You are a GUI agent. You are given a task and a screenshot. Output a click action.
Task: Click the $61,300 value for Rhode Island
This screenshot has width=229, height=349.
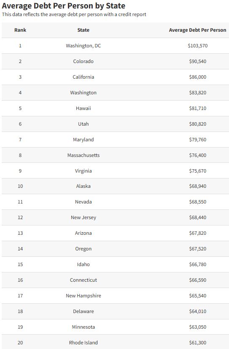pyautogui.click(x=197, y=343)
